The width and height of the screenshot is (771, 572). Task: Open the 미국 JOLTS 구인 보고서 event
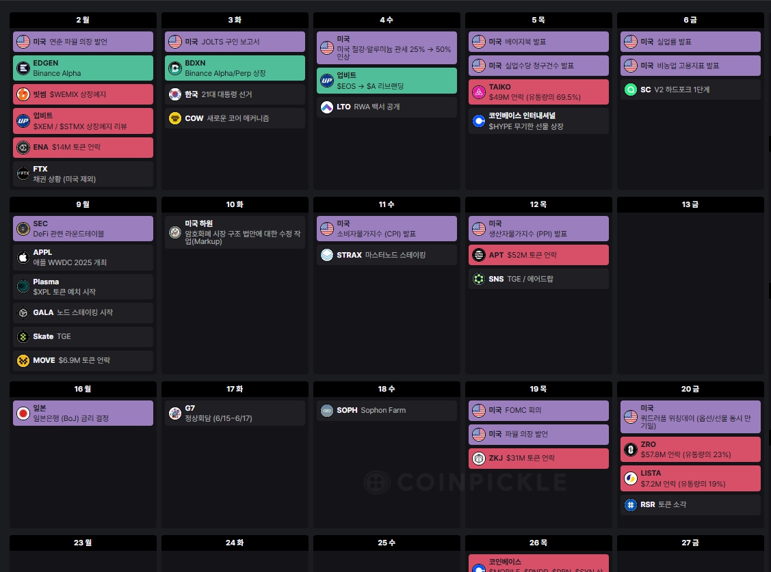point(235,42)
